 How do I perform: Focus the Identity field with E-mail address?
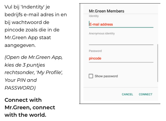[x=121, y=24]
